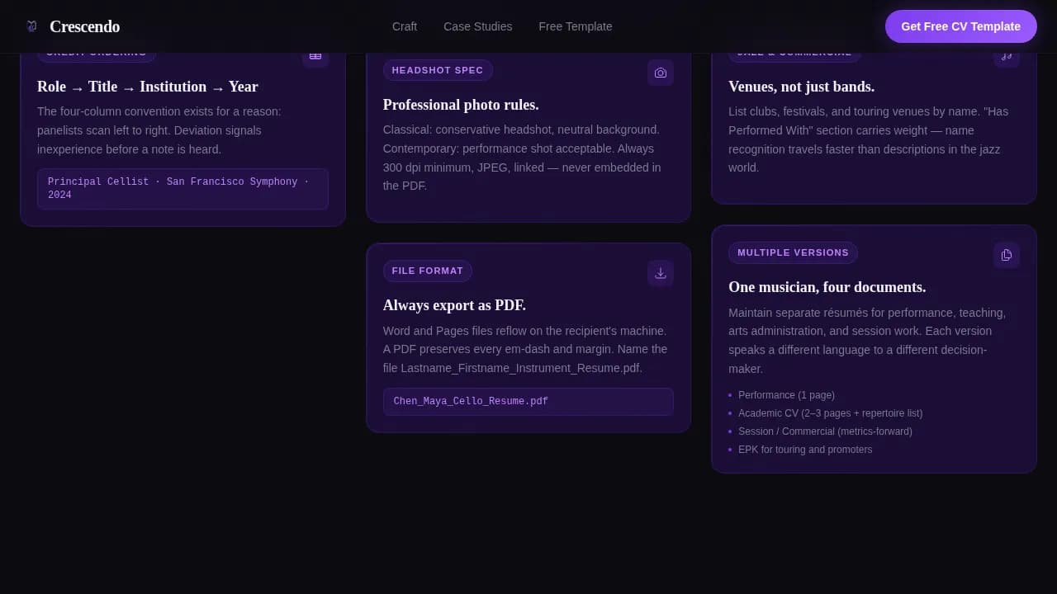1057x594 pixels.
Task: Click the Crescendo brand name
Action: coord(84,26)
